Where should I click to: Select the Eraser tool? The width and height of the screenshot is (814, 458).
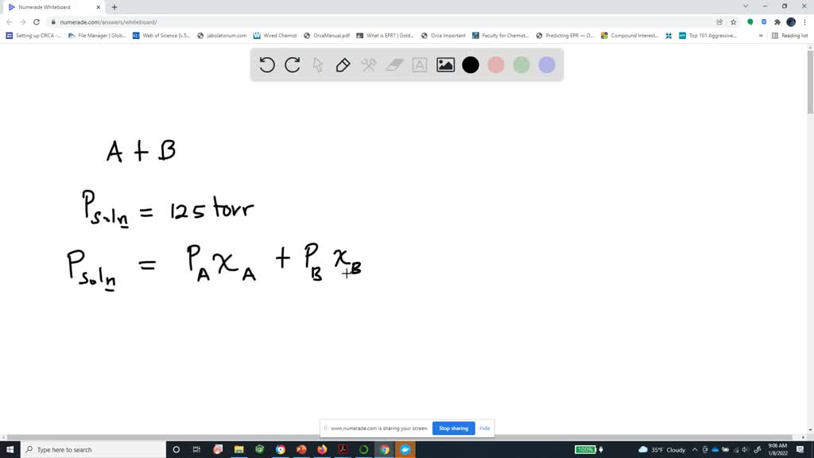pos(393,65)
